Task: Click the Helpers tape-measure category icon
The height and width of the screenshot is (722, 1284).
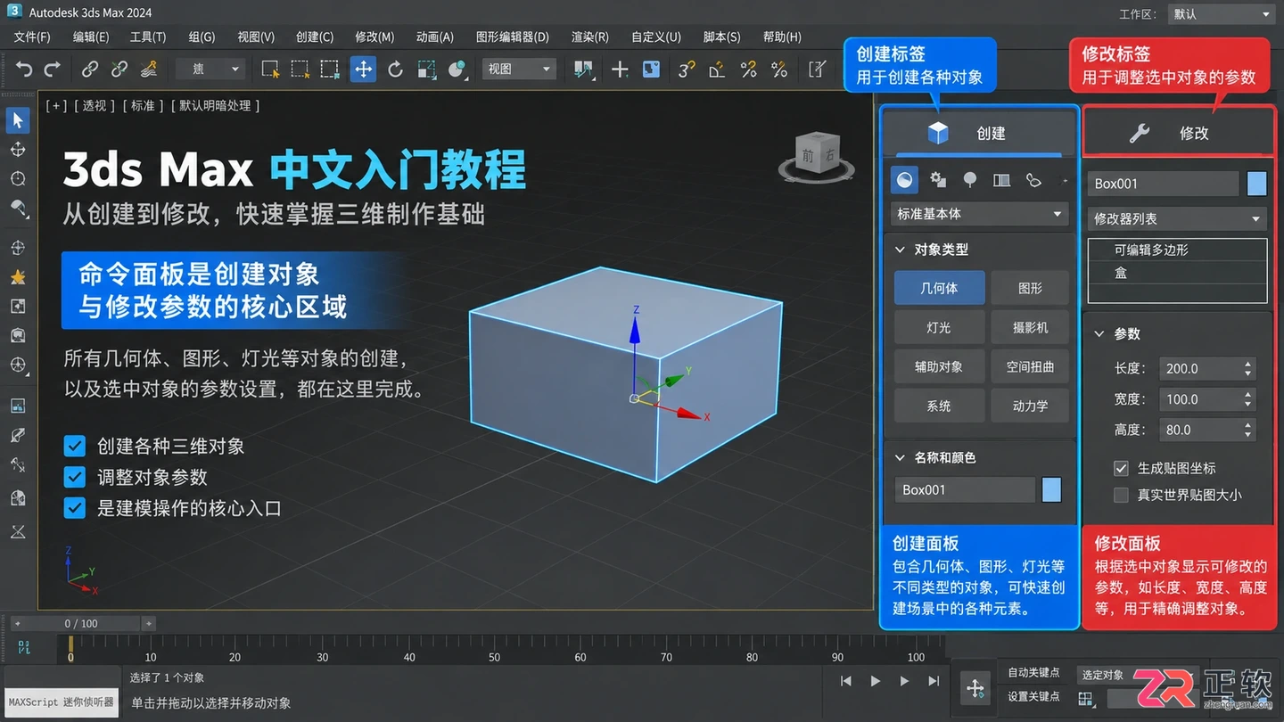Action: pos(1033,180)
